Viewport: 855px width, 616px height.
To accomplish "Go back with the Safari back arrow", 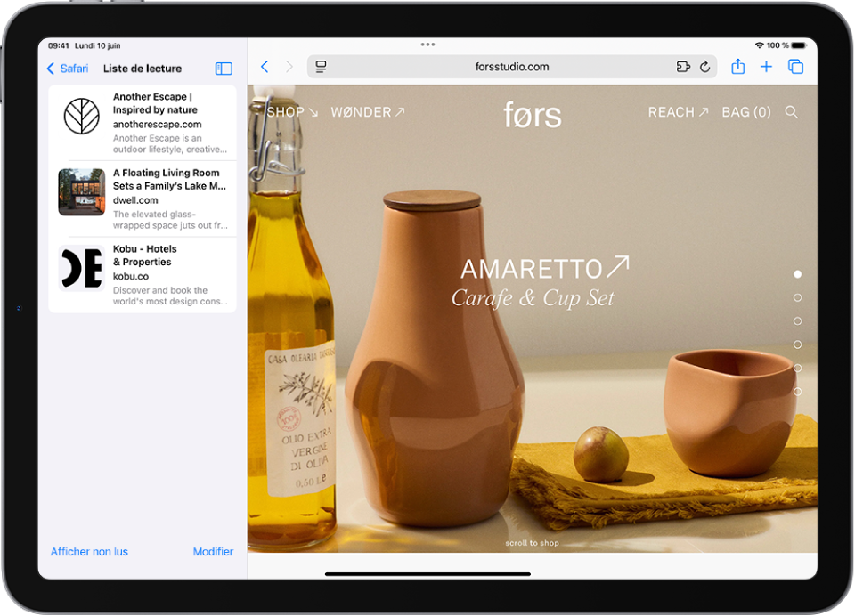I will pos(265,67).
